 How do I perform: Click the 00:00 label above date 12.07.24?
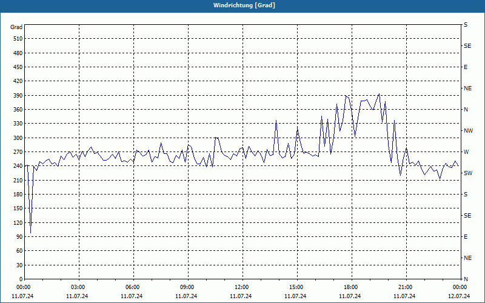pyautogui.click(x=460, y=287)
